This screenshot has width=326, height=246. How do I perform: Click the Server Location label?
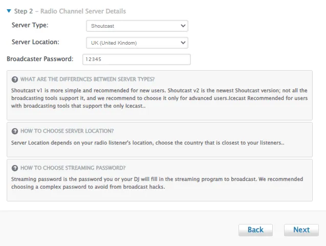pos(35,42)
